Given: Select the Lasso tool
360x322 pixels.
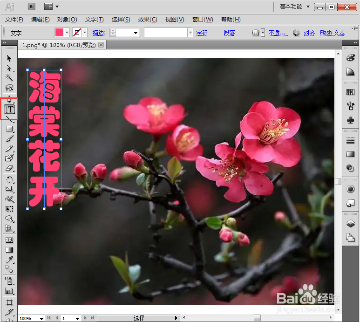Looking at the screenshot, I should [9, 88].
